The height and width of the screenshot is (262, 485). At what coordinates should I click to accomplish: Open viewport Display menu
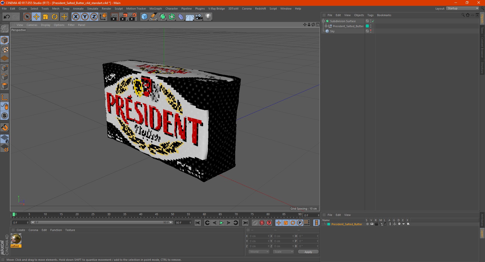[x=45, y=25]
